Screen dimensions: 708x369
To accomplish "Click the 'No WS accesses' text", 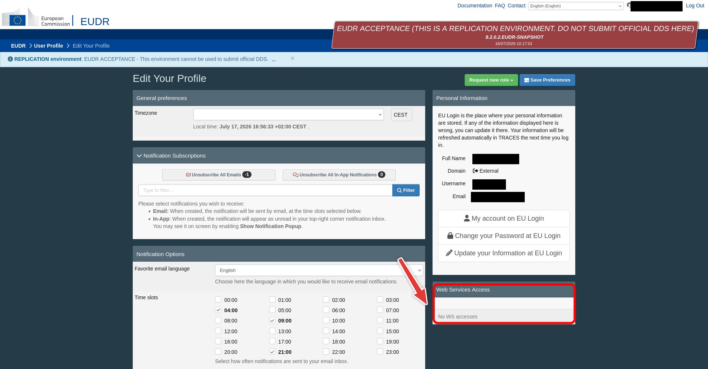I will tap(458, 317).
